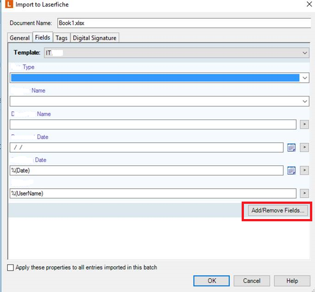This screenshot has height=292, width=315.
Task: Click the Document Name field containing Book1.xlsx
Action: click(x=184, y=23)
